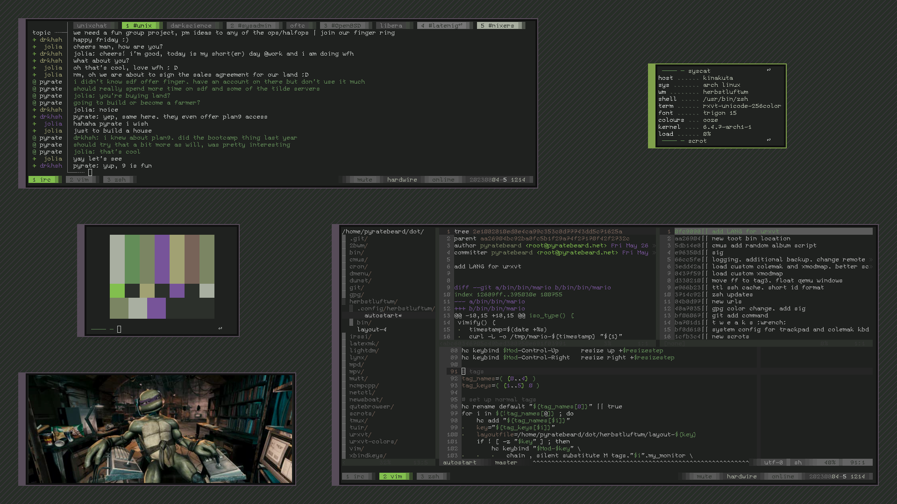897x504 pixels.
Task: Click 'online' status entry in vim terminal
Action: [x=783, y=476]
